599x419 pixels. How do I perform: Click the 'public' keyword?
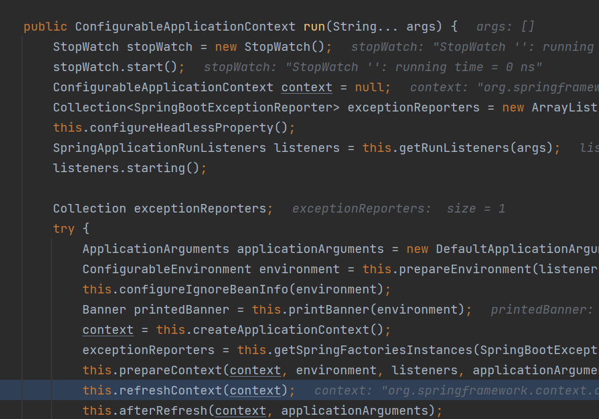point(45,27)
